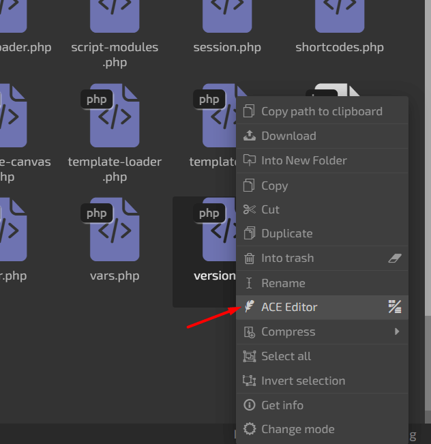Click the scissors icon next to Cut
The image size is (431, 444).
[x=250, y=209]
